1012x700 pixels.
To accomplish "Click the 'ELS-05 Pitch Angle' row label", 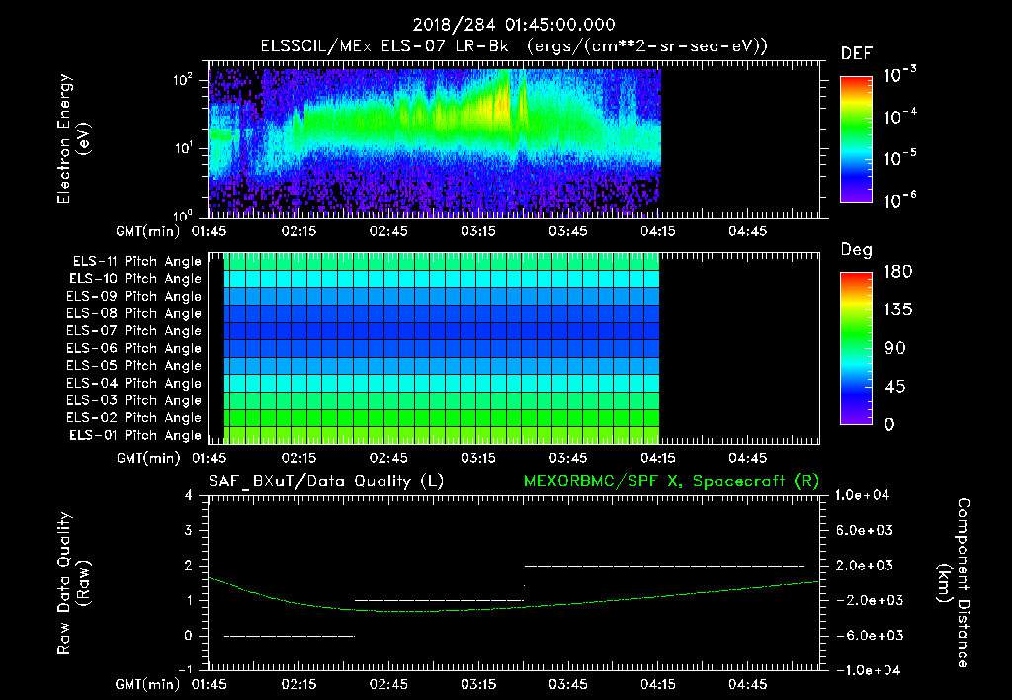I will [133, 366].
